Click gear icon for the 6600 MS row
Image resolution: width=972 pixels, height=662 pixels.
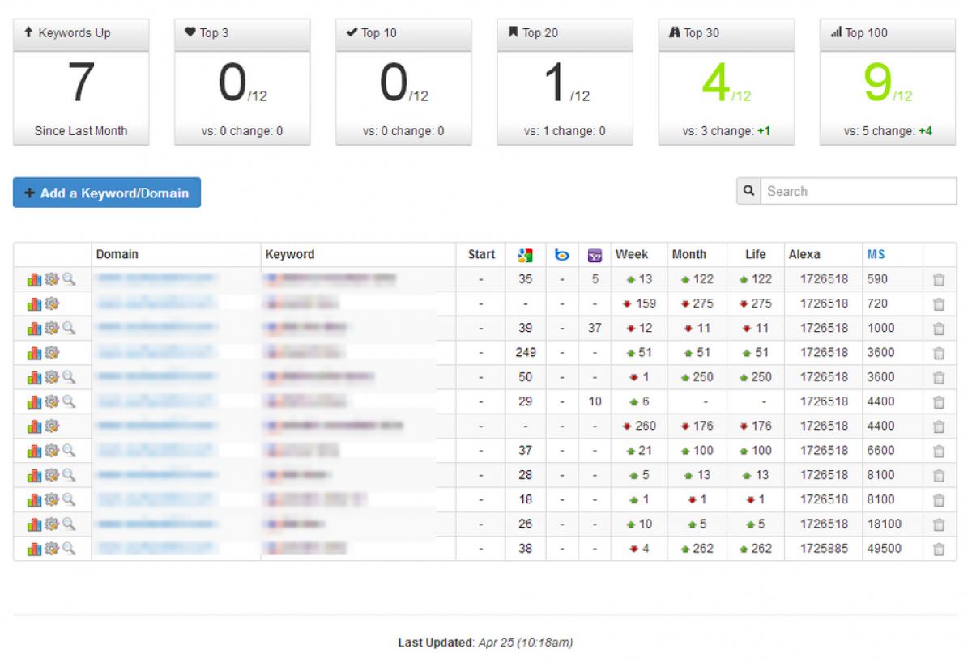tap(52, 451)
